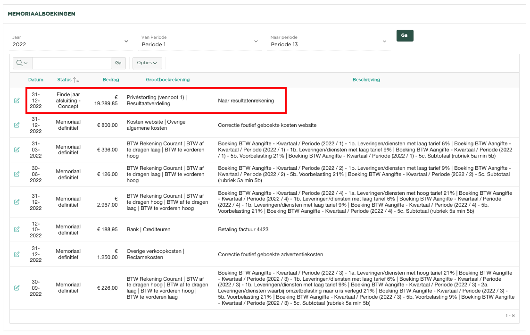This screenshot has height=335, width=530.
Task: Click the Grootboekrekening column header
Action: click(167, 80)
